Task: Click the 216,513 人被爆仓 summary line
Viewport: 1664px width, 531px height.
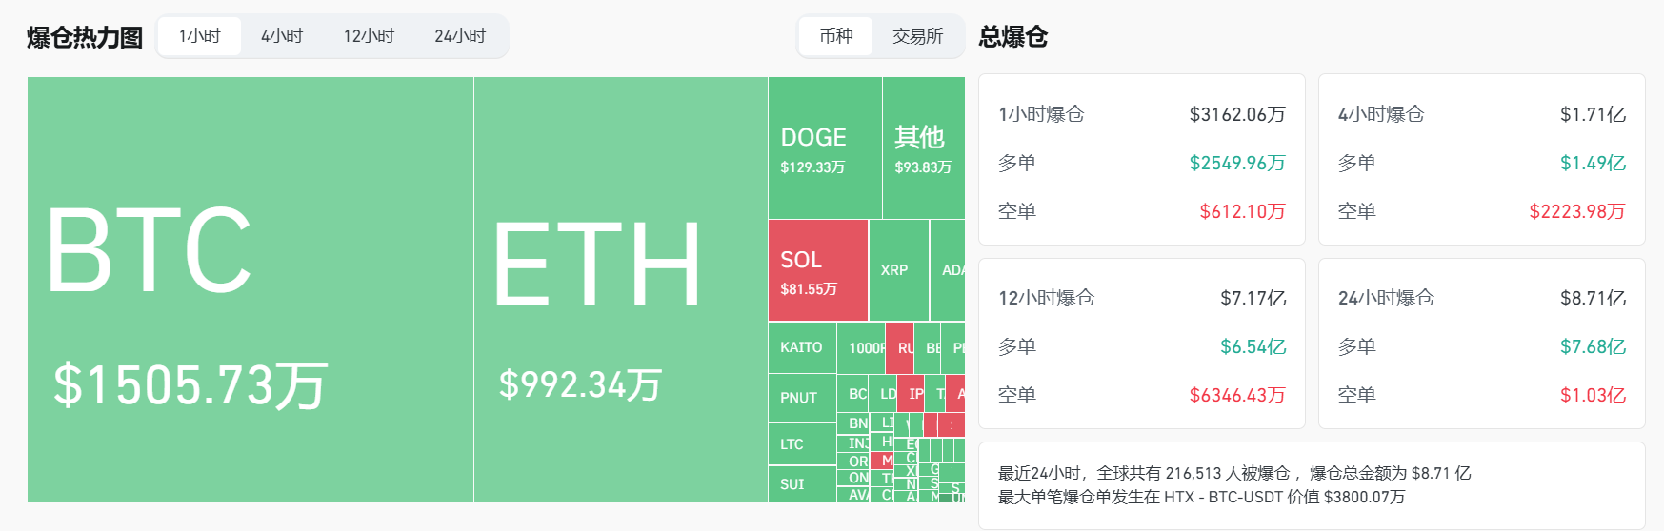Action: [x=1234, y=473]
